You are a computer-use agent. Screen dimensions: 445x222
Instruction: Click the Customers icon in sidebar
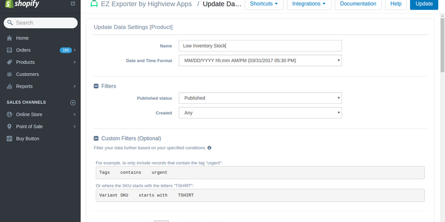[x=9, y=74]
